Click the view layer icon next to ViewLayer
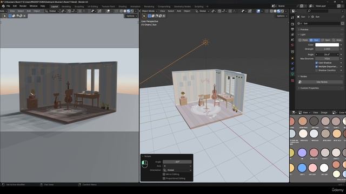346x194 pixels. (311, 6)
